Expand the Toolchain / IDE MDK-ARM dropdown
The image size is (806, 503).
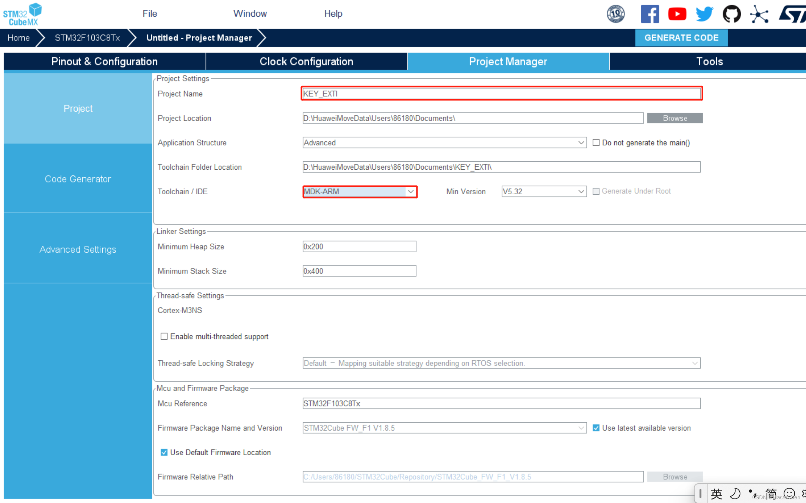410,192
